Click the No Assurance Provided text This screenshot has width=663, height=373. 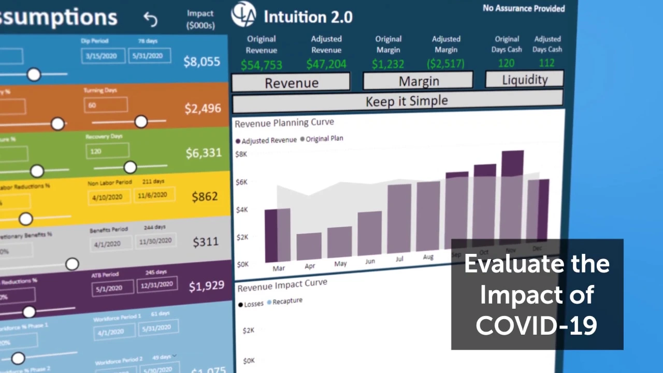coord(524,8)
